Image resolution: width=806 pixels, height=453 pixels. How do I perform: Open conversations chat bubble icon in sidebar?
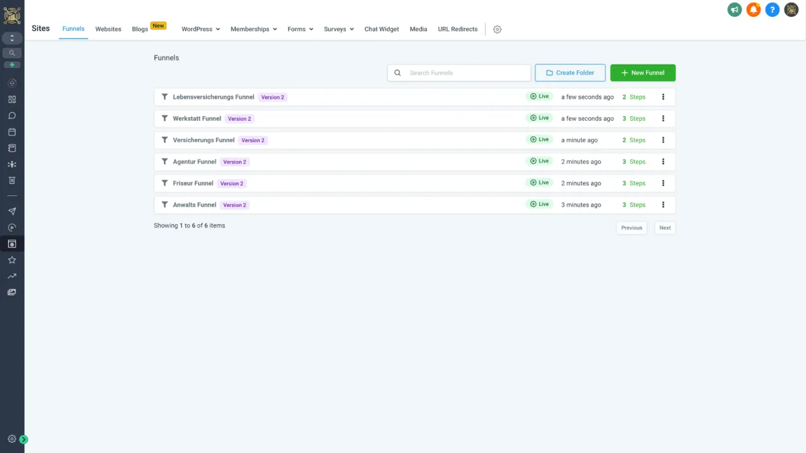pos(12,115)
